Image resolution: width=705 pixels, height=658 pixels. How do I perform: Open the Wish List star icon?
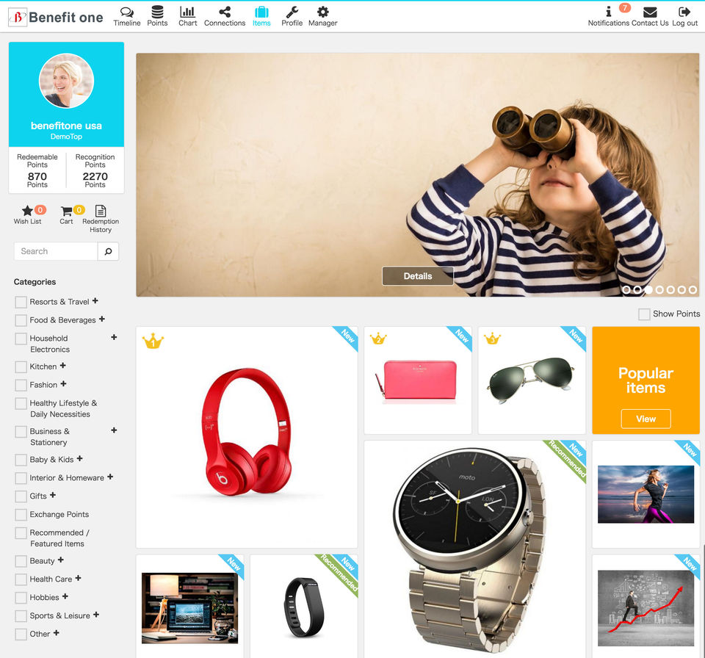click(27, 211)
